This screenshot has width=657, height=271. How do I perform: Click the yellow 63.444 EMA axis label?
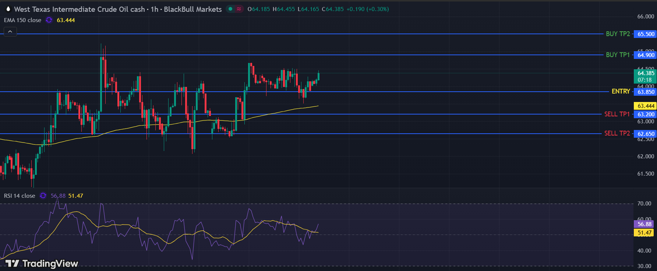click(646, 106)
